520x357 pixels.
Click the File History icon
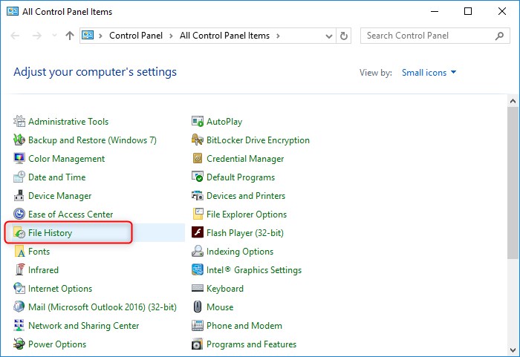pyautogui.click(x=19, y=233)
